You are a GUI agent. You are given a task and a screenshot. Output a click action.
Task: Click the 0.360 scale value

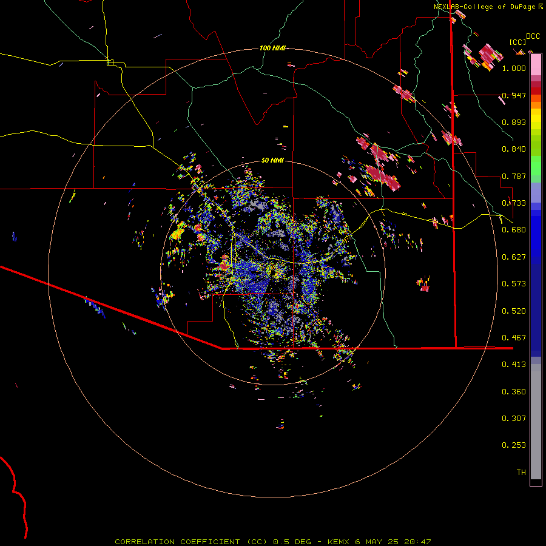point(514,392)
